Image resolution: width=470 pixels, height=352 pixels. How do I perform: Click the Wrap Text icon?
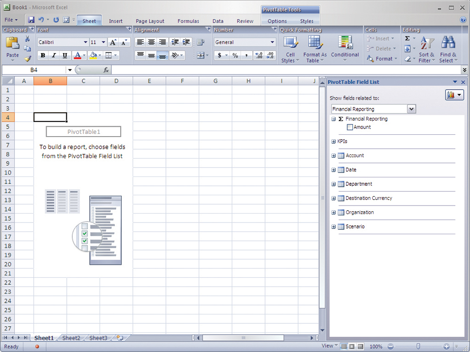[201, 42]
